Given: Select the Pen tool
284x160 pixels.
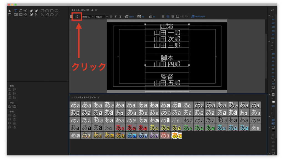Looking at the screenshot, I should [31, 11].
